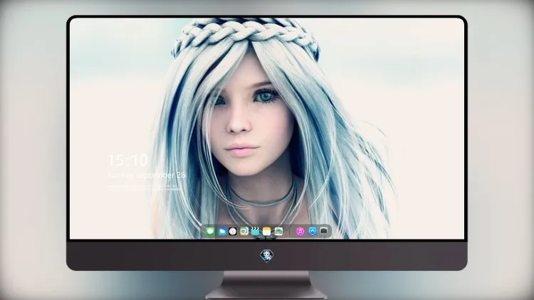Click the upper thin meter bar below date
534x300 pixels.
(145, 186)
